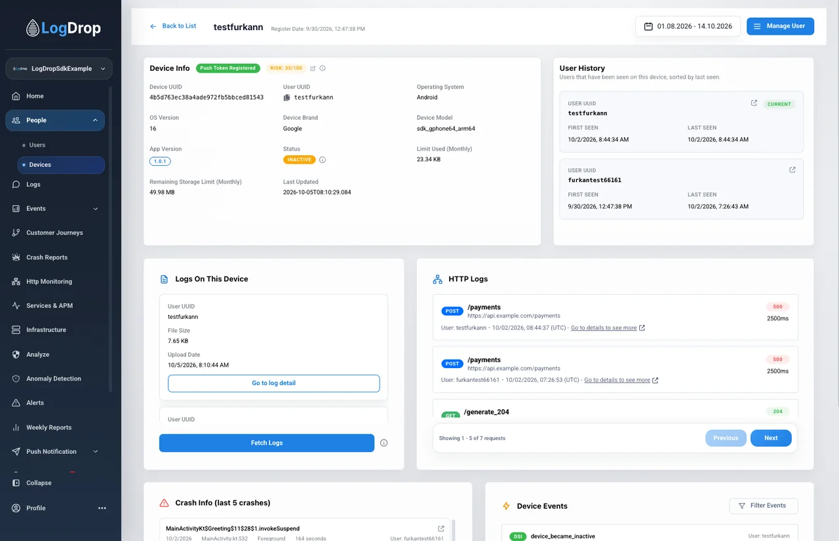The image size is (839, 541).
Task: Go to Logs in sidebar
Action: click(56, 185)
